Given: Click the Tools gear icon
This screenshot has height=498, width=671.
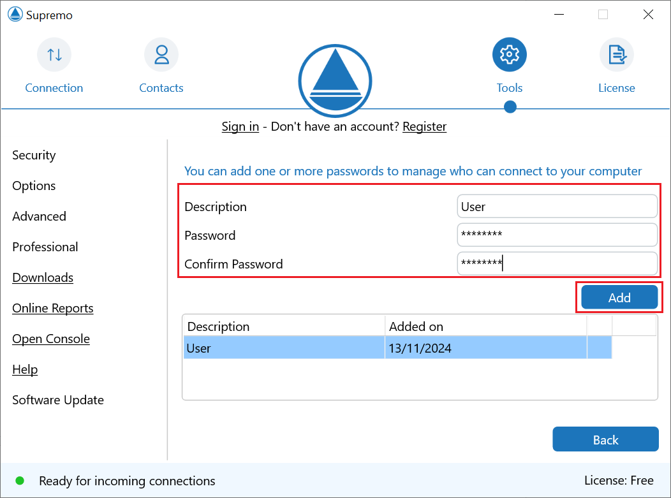Looking at the screenshot, I should 509,54.
